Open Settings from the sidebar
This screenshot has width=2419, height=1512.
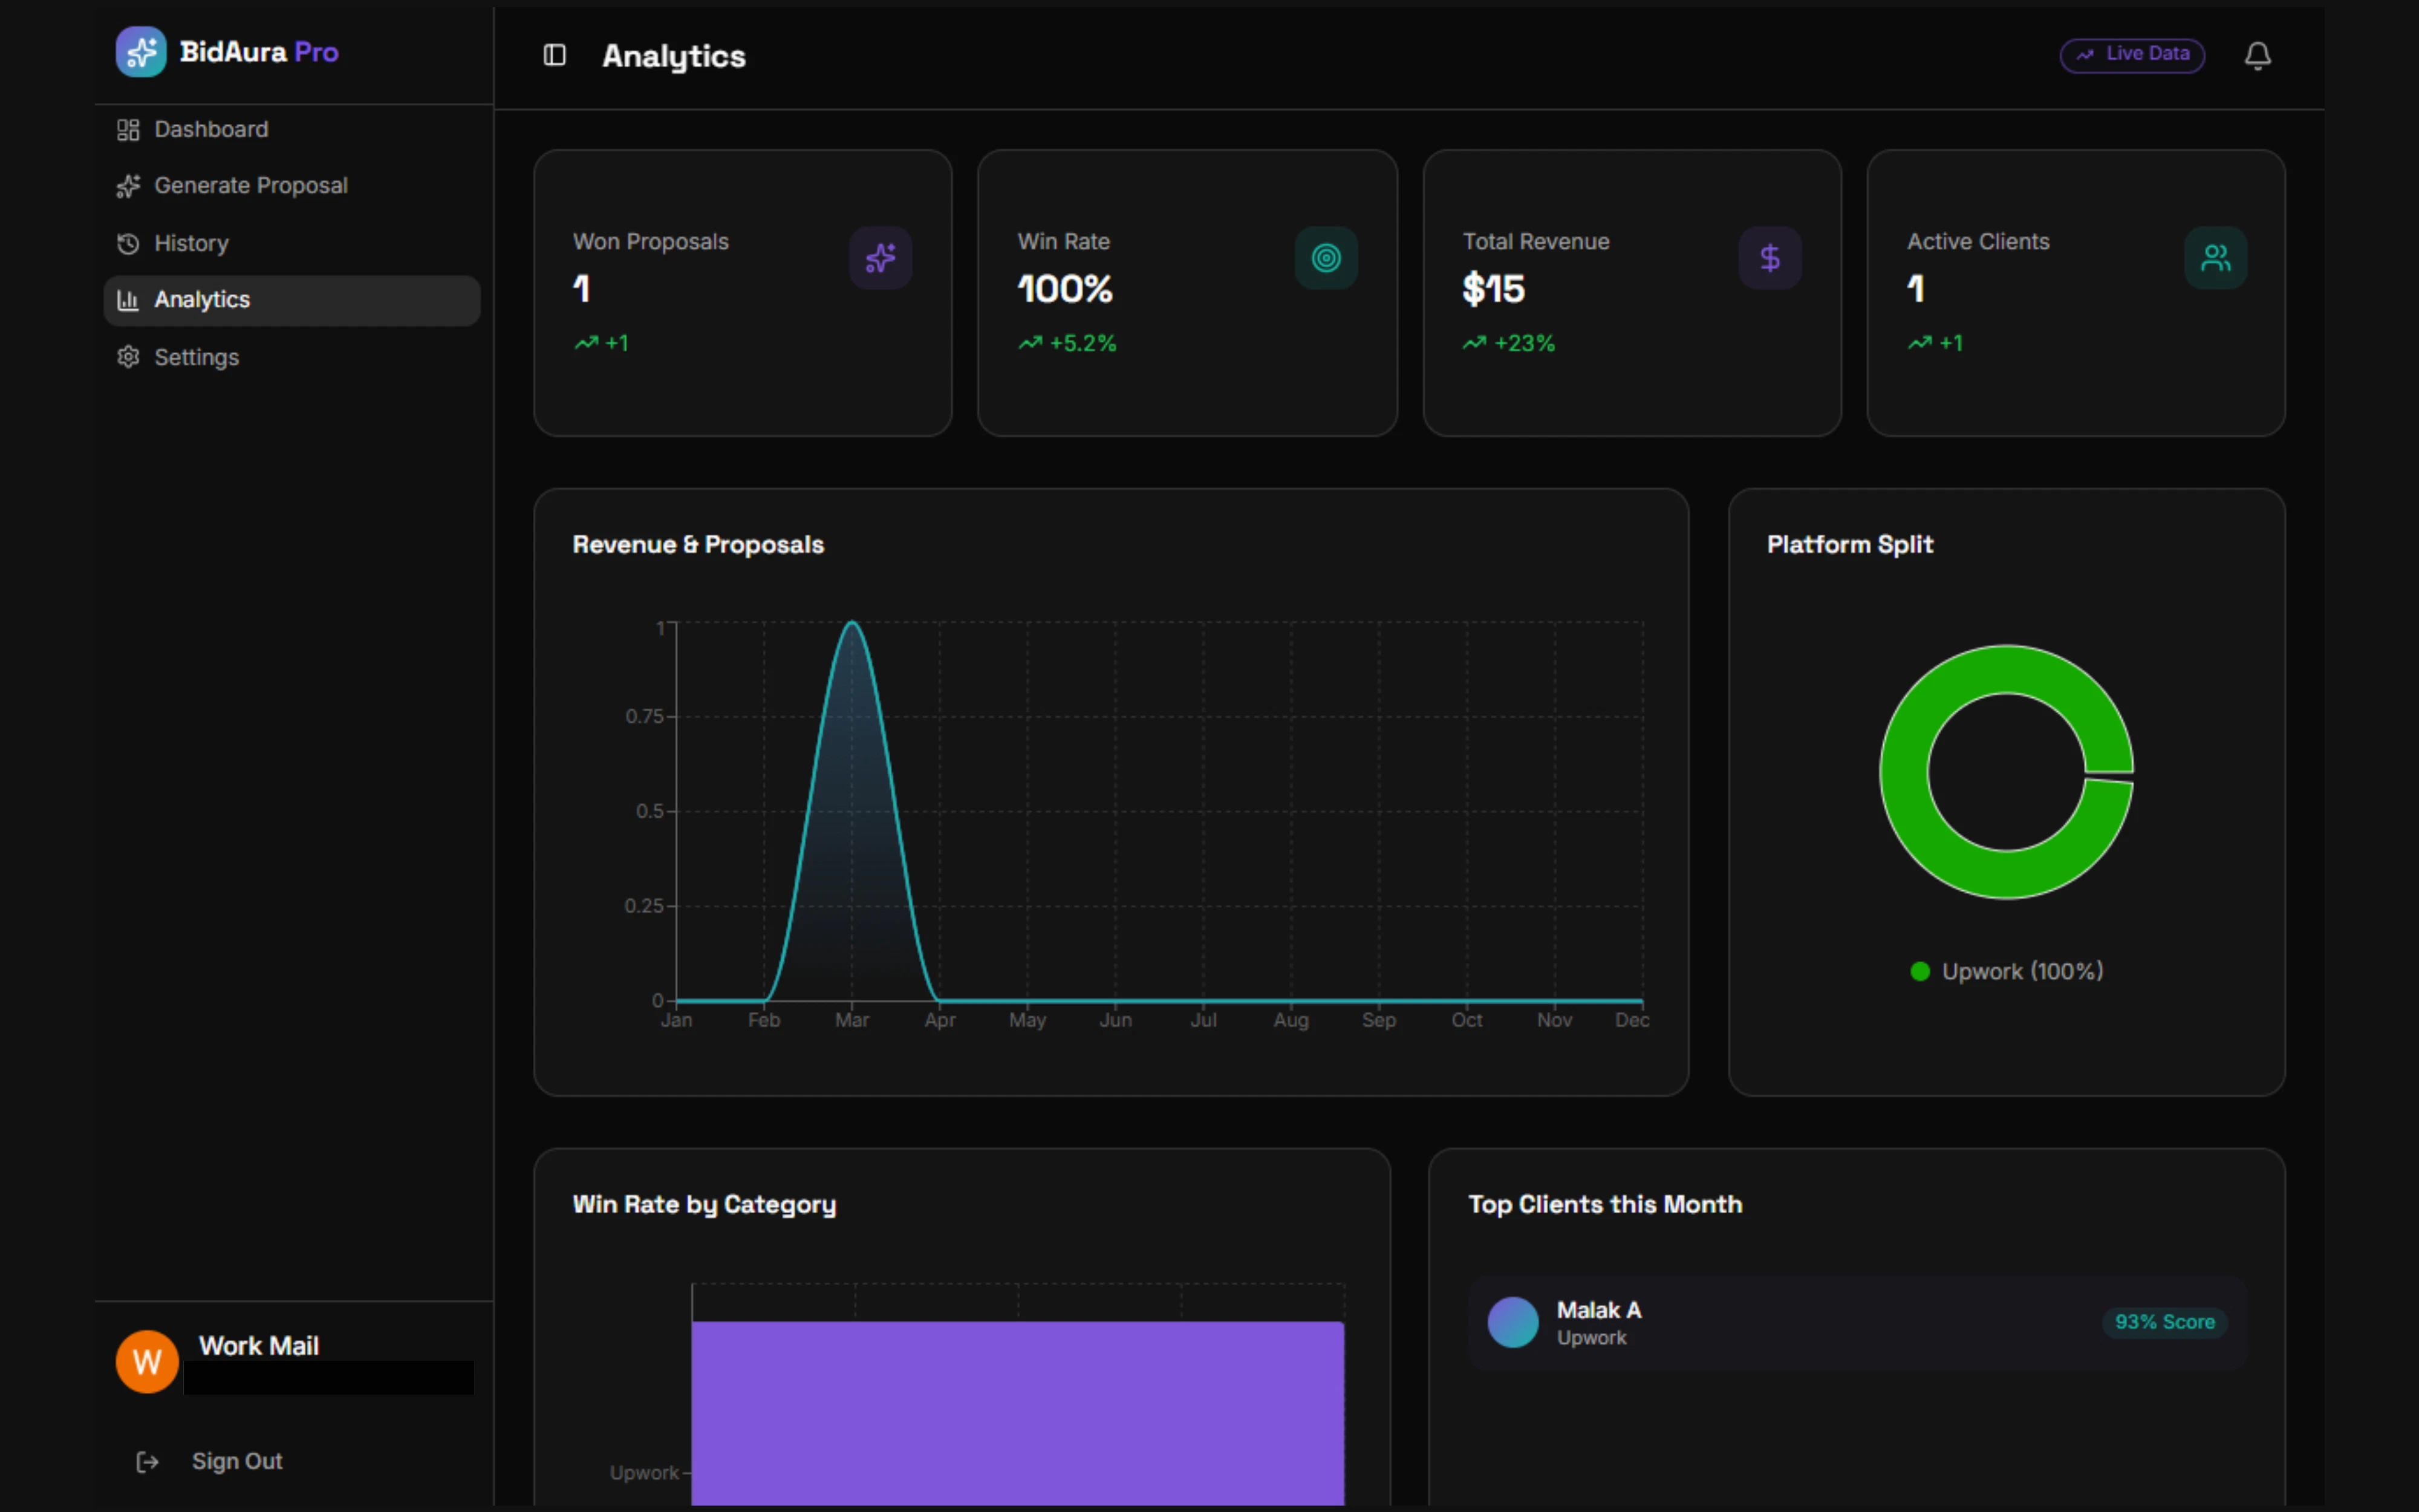(196, 357)
